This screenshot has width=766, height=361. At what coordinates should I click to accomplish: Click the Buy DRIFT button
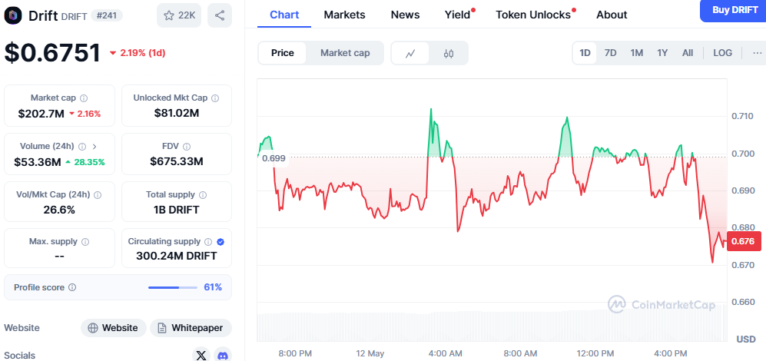point(734,10)
